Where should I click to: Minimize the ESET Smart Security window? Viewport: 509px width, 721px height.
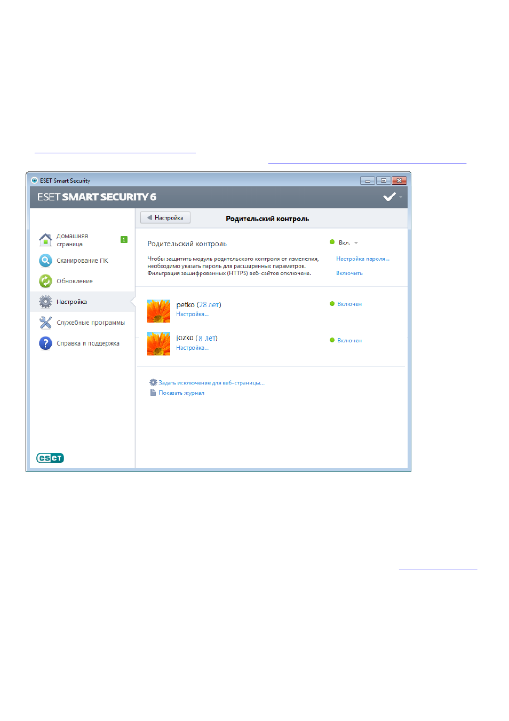(x=368, y=181)
